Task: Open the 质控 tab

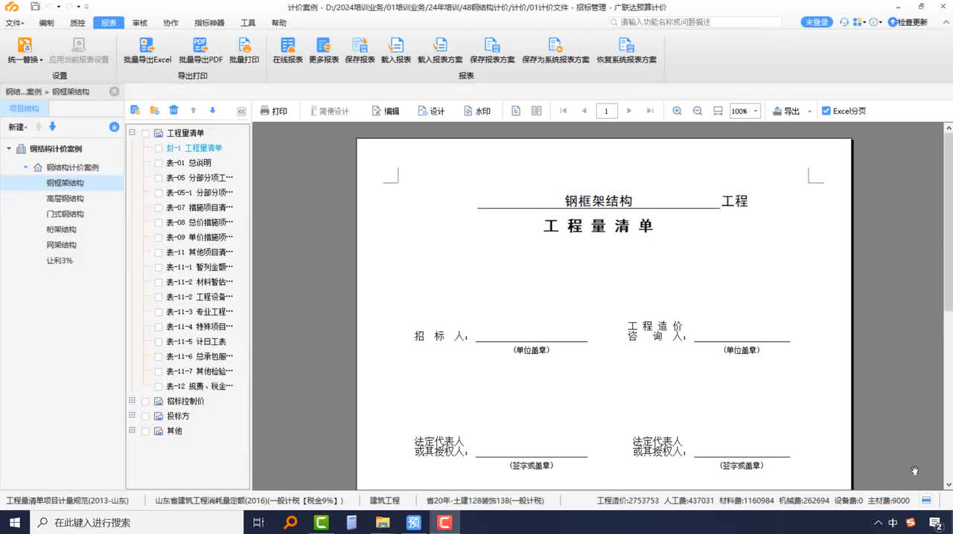Action: click(x=77, y=23)
